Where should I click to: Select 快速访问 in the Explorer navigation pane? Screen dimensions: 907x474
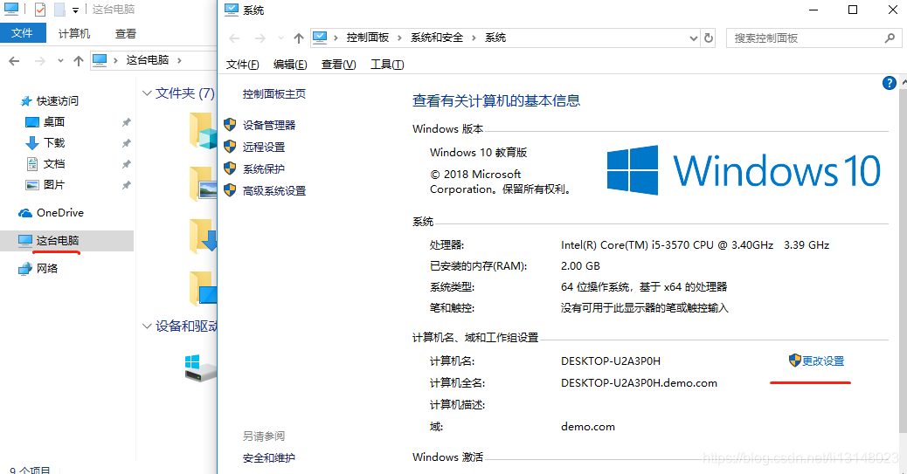58,100
